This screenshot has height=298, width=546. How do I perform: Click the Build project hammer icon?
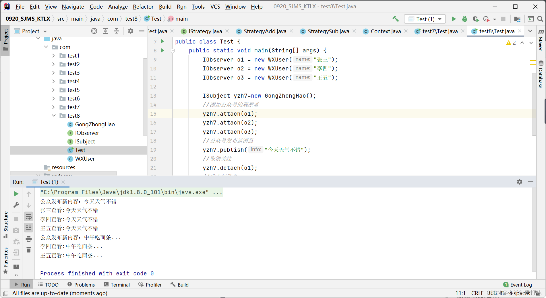pos(396,19)
